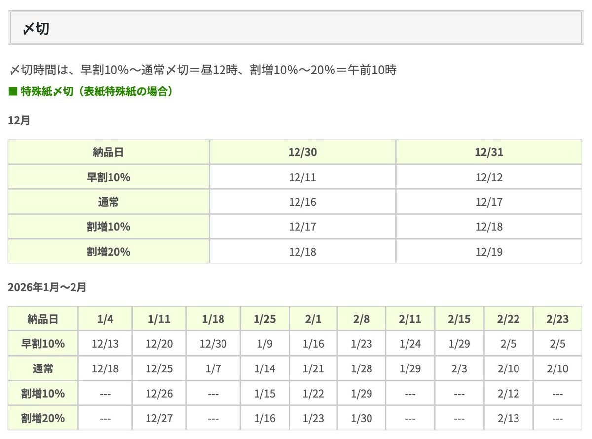Select 12/18 under 12/30 in 割増20% row
The image size is (592, 439).
pos(302,252)
